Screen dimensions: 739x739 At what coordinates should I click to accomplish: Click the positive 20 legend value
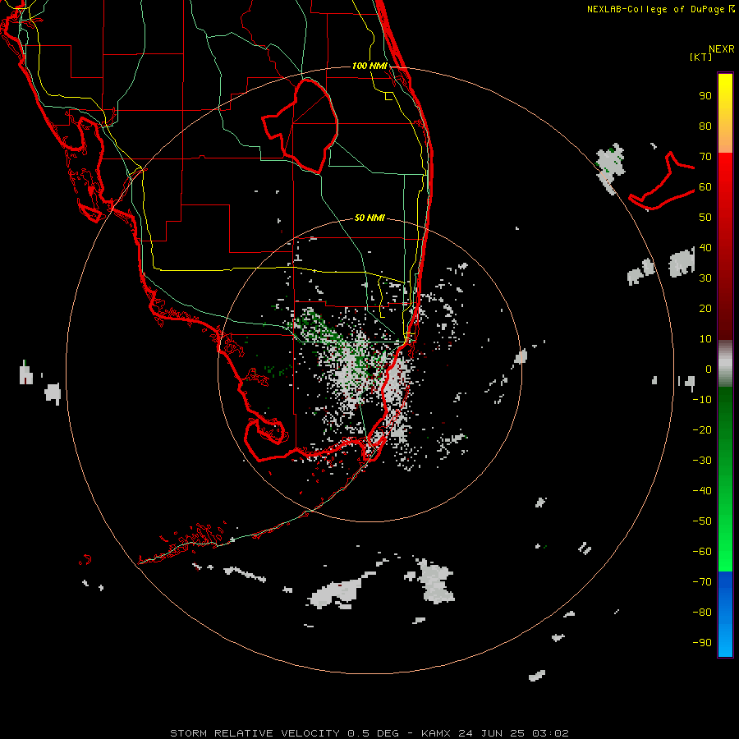pos(705,308)
